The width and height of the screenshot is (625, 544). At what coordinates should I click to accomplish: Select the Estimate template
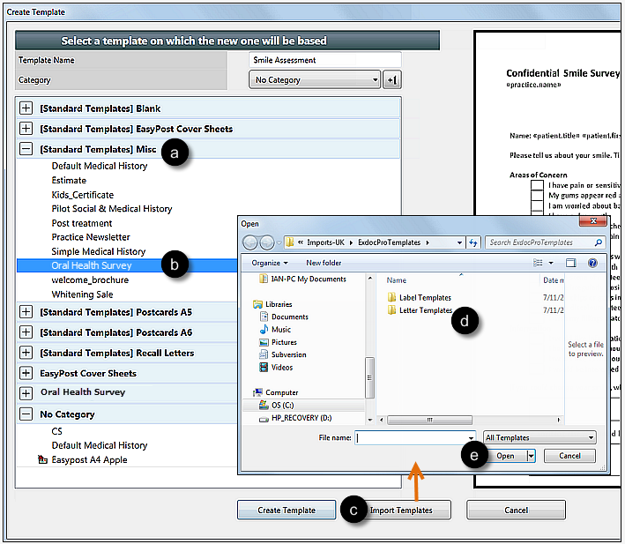(69, 181)
